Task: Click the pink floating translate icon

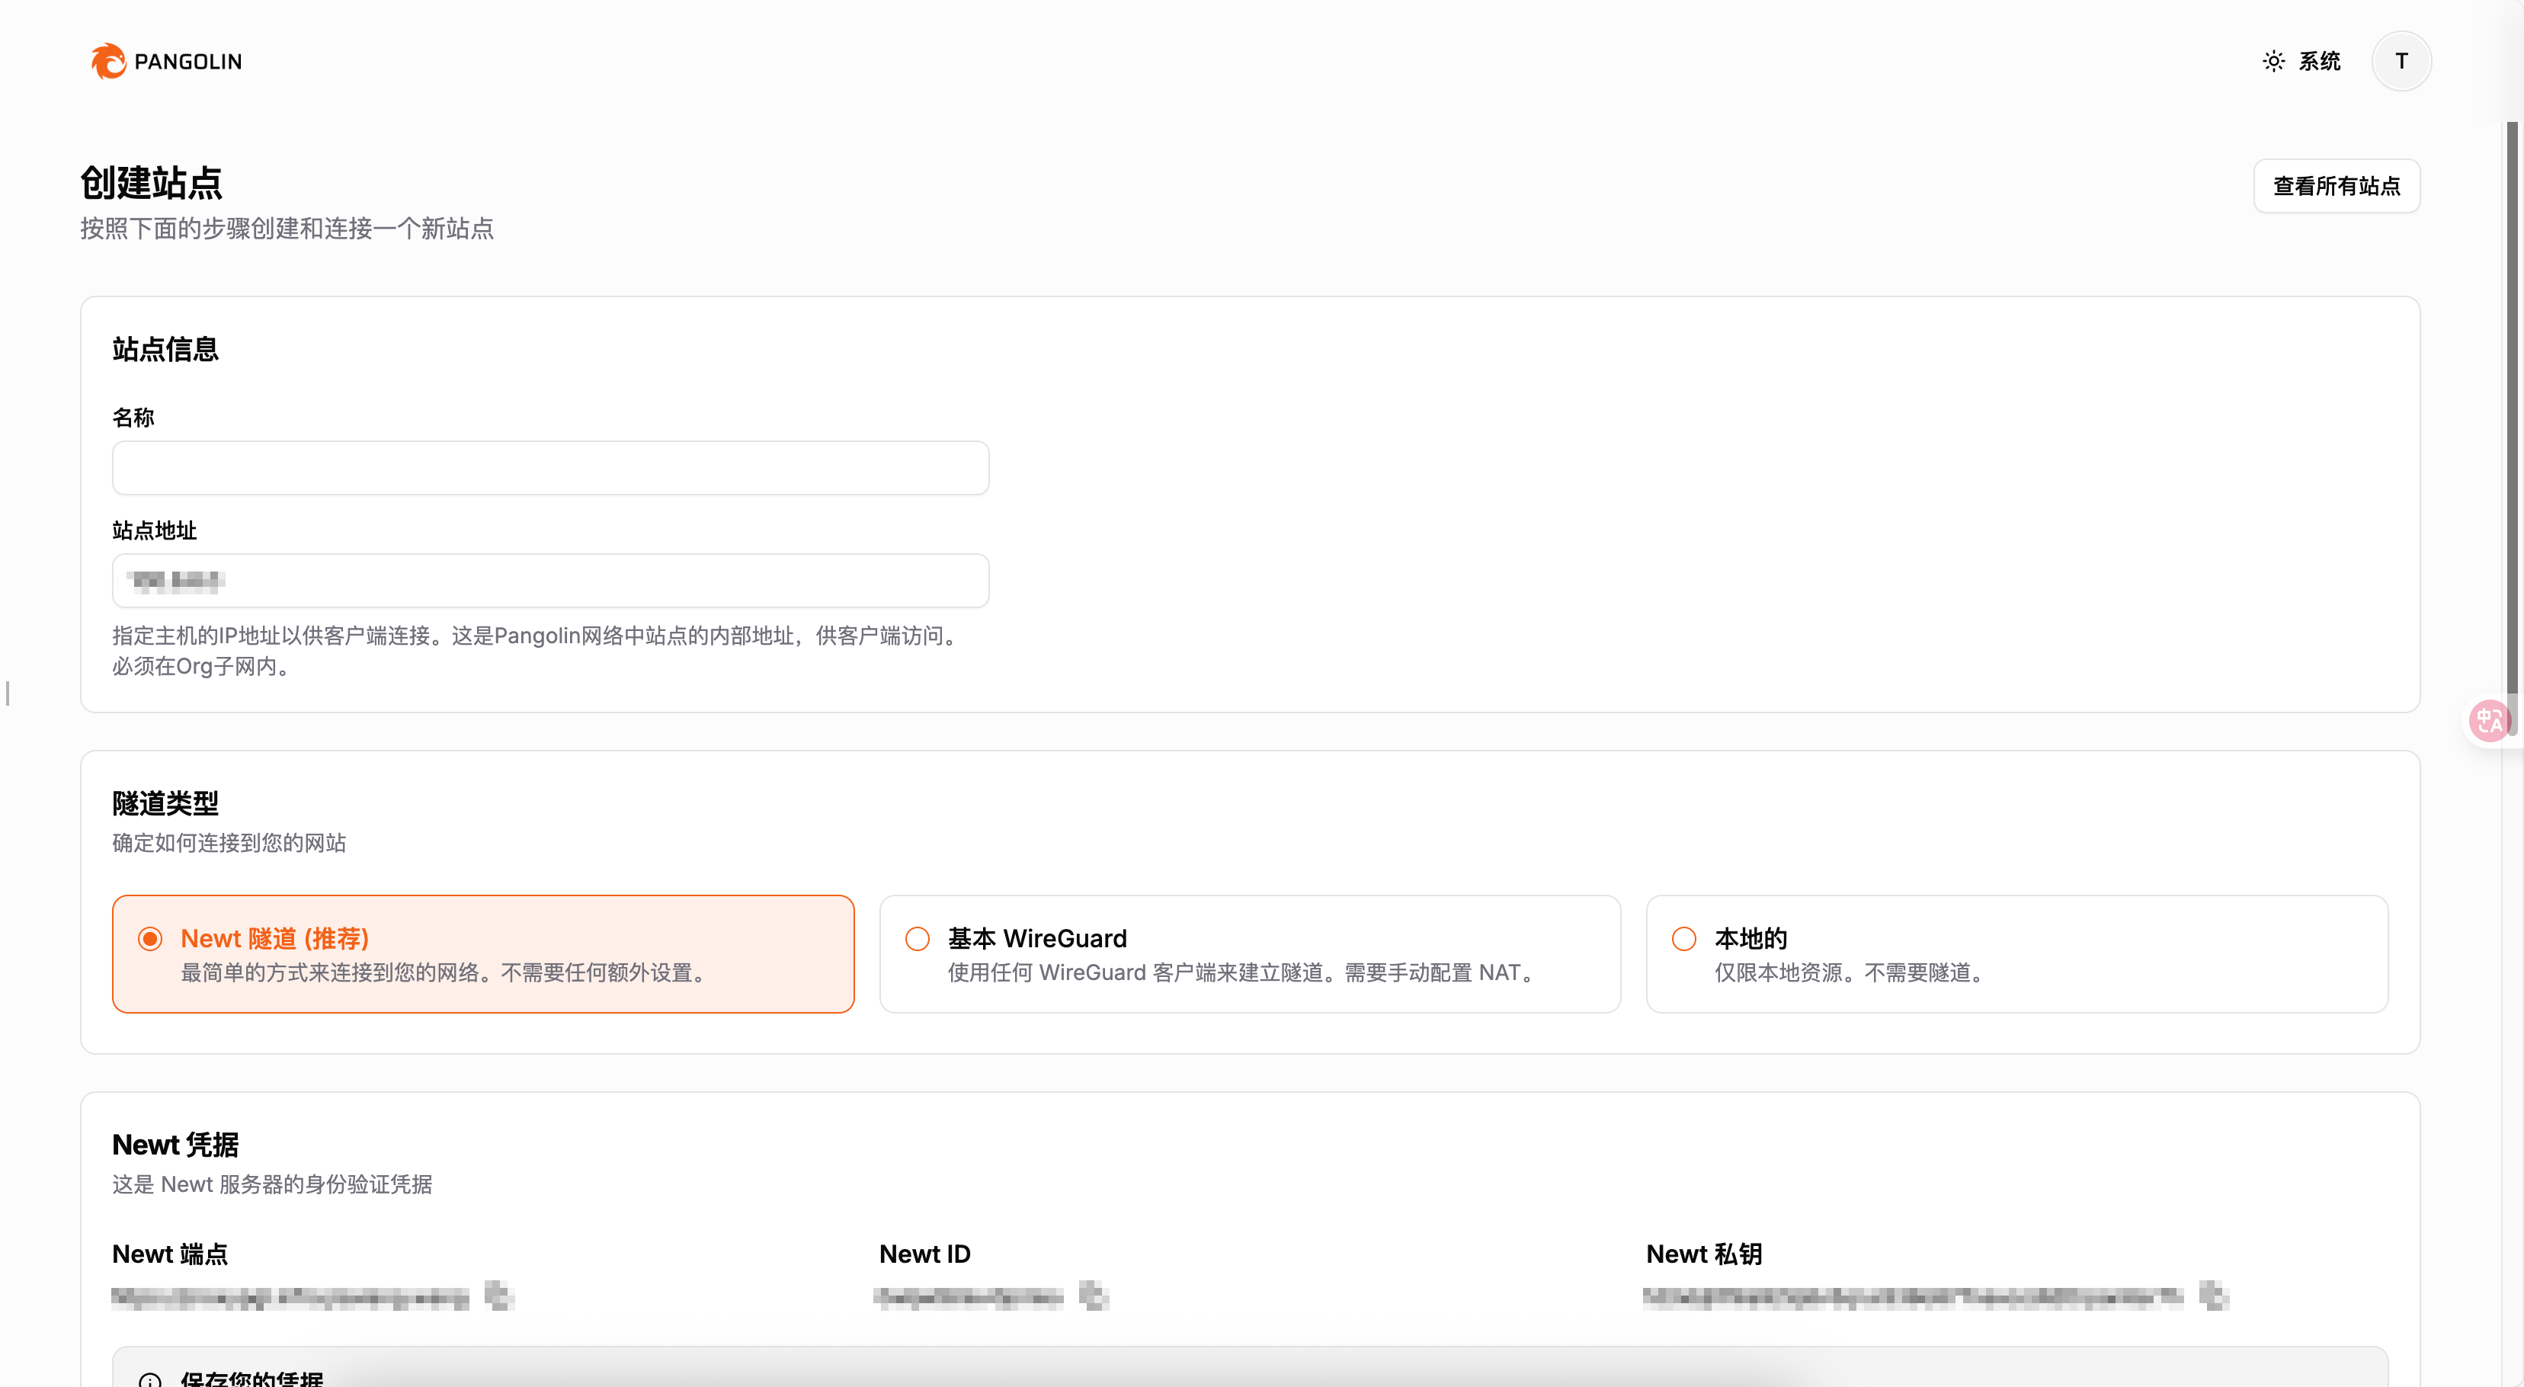Action: 2489,722
